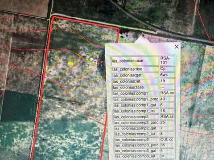Select the comp1_iat value 16
This screenshot has width=214, height=160.
tap(167, 111)
